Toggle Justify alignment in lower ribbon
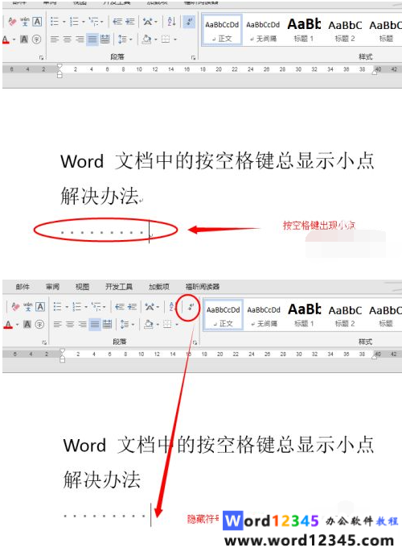Screen dimensions: 402x556 click(x=95, y=324)
